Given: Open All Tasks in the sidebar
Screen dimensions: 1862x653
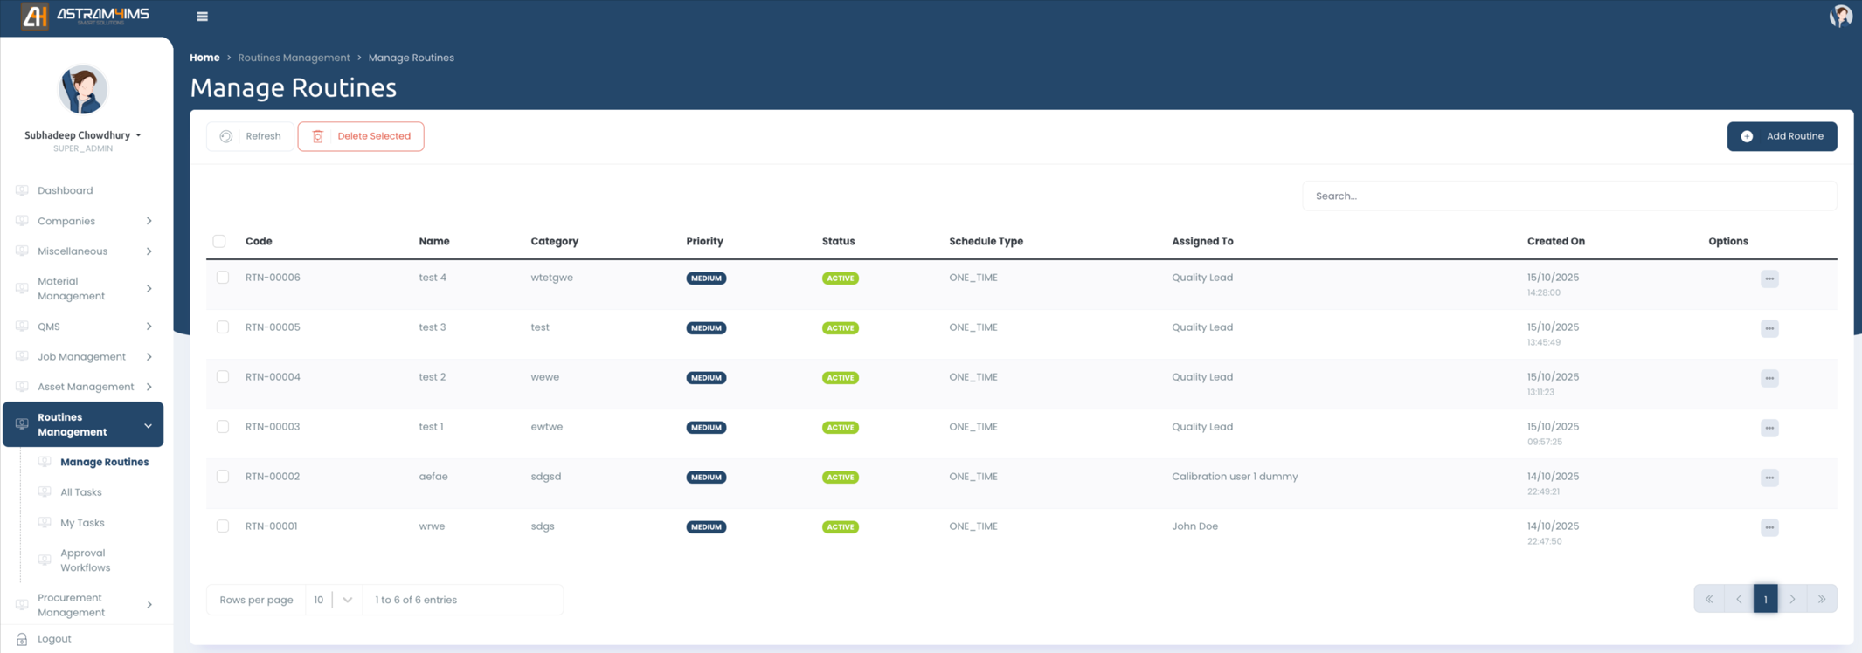Looking at the screenshot, I should pyautogui.click(x=81, y=492).
